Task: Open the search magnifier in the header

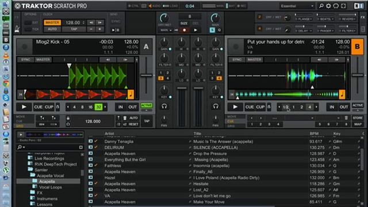Action: coord(321,6)
